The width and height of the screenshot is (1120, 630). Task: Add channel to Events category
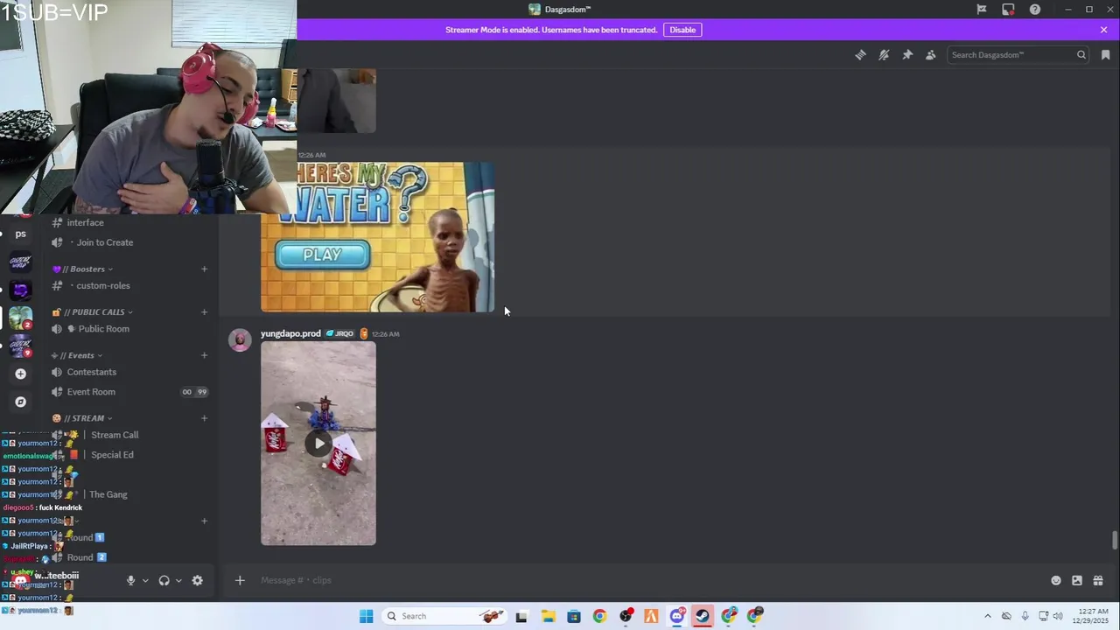click(204, 355)
